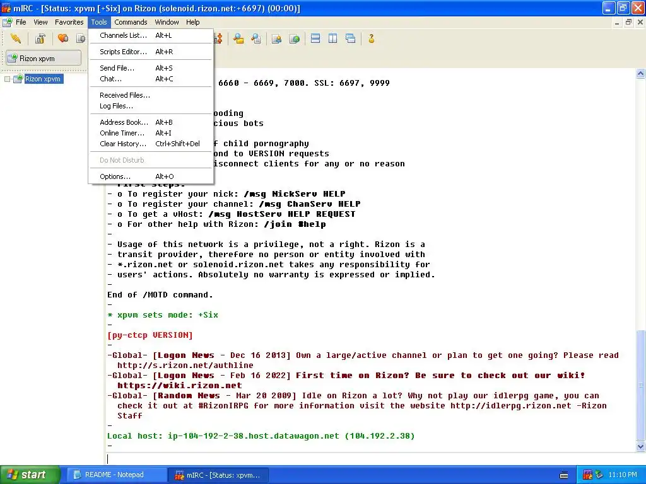
Task: Click the "[py-ctcp VERSION]" red text line
Action: point(150,335)
